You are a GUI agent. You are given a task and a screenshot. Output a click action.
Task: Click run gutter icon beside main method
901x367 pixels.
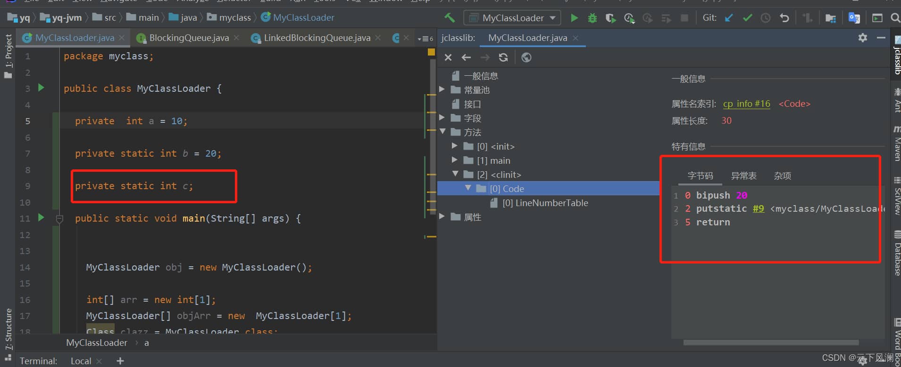(x=41, y=217)
